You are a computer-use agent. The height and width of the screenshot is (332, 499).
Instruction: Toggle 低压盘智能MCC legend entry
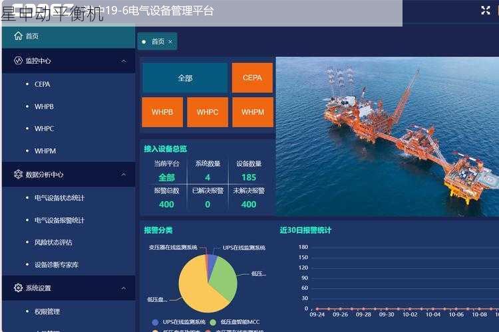[235, 322]
